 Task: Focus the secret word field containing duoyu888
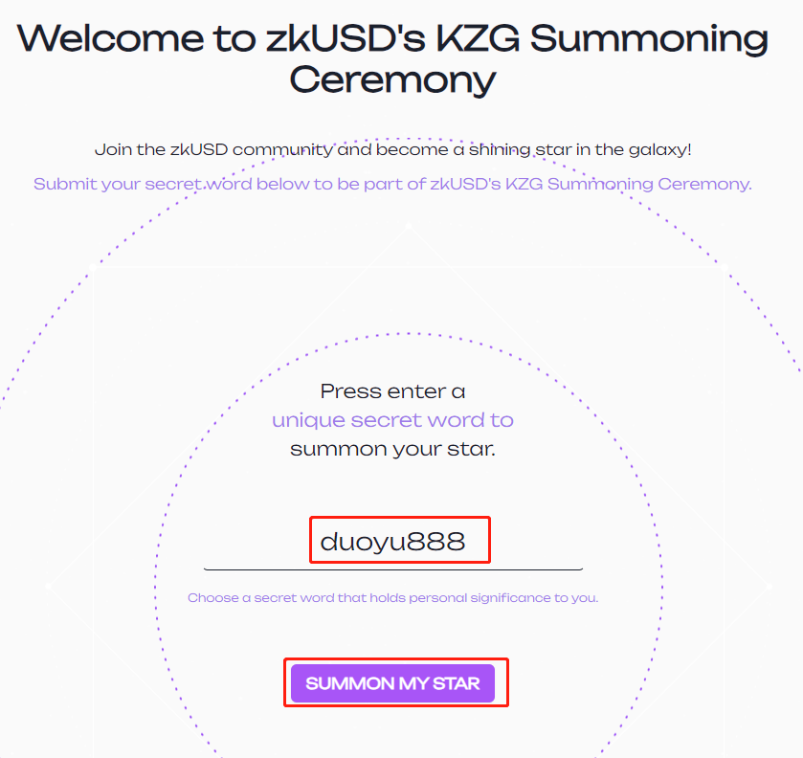[x=392, y=543]
